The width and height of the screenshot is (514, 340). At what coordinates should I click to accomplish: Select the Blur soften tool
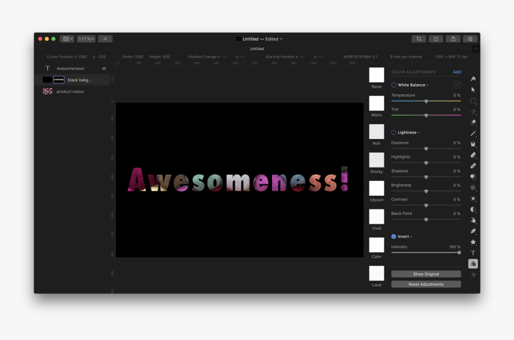click(473, 187)
